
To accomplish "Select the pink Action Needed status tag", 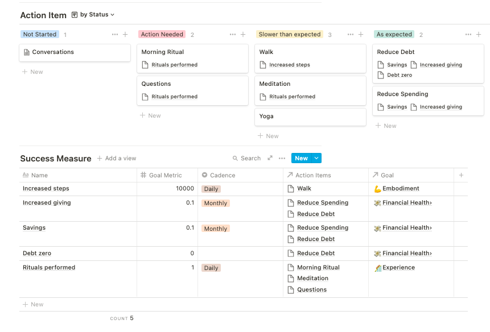I will pyautogui.click(x=162, y=35).
